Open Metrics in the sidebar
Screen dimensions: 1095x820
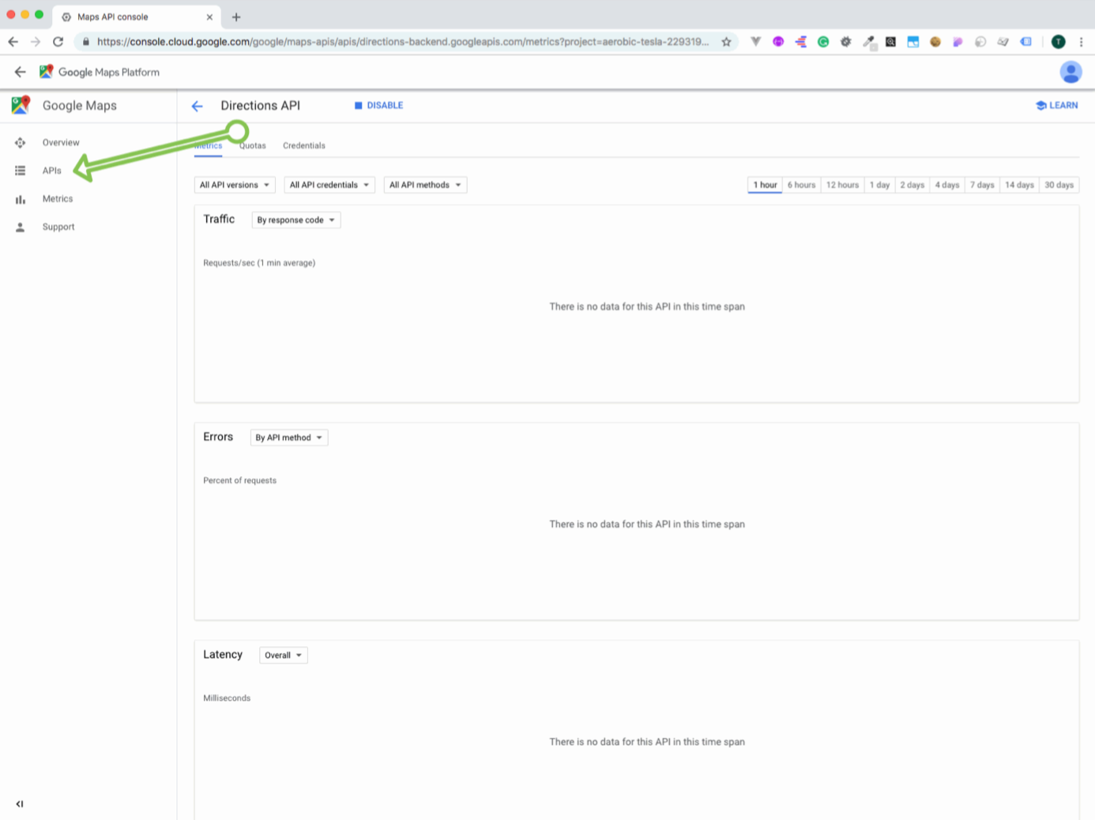click(x=58, y=199)
